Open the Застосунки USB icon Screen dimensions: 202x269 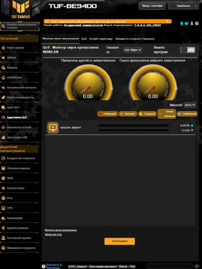[x=3, y=137]
